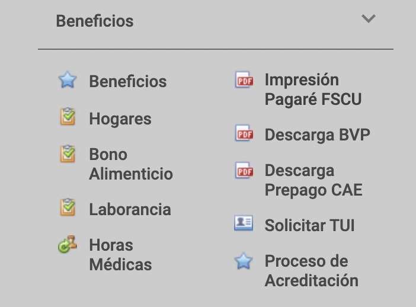Click the clipboard icon next to Hogares
This screenshot has height=307, width=416.
(68, 117)
